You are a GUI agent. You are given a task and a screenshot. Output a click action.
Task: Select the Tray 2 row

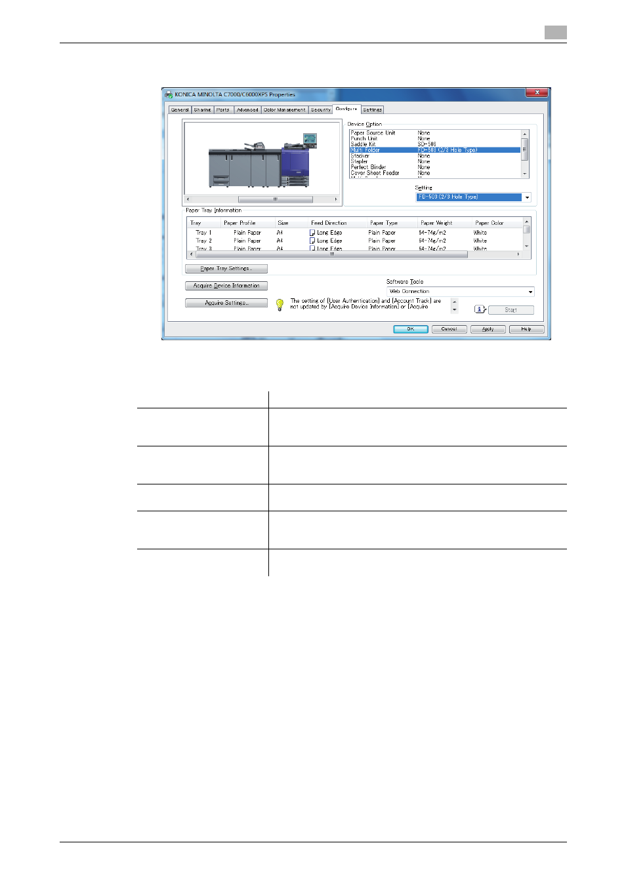(x=356, y=241)
